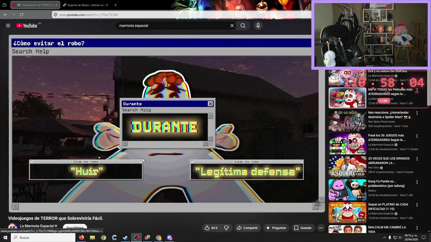The image size is (431, 242).
Task: Click the Nex Spino Reacciones channel name
Action: click(x=382, y=122)
